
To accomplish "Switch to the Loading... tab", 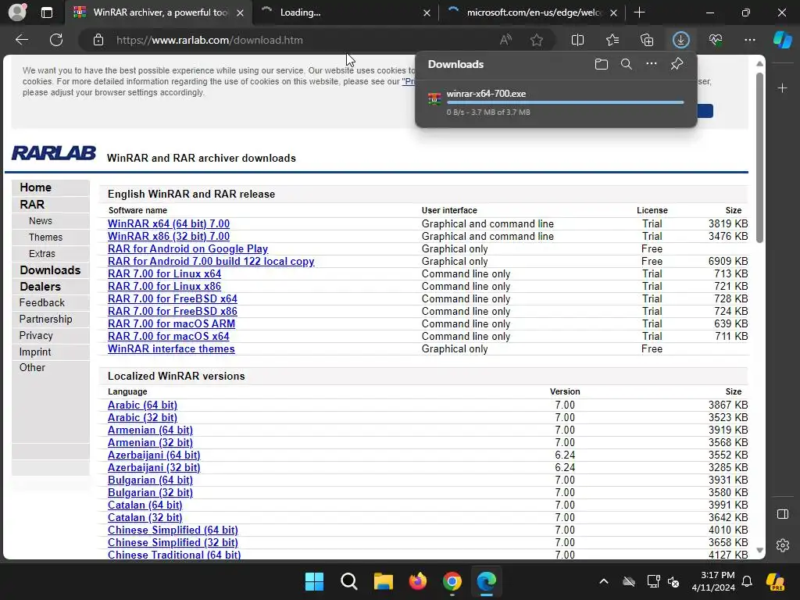I will click(x=346, y=12).
